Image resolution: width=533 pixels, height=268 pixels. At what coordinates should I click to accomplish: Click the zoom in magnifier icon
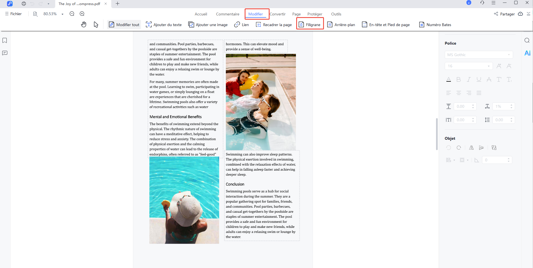point(82,14)
